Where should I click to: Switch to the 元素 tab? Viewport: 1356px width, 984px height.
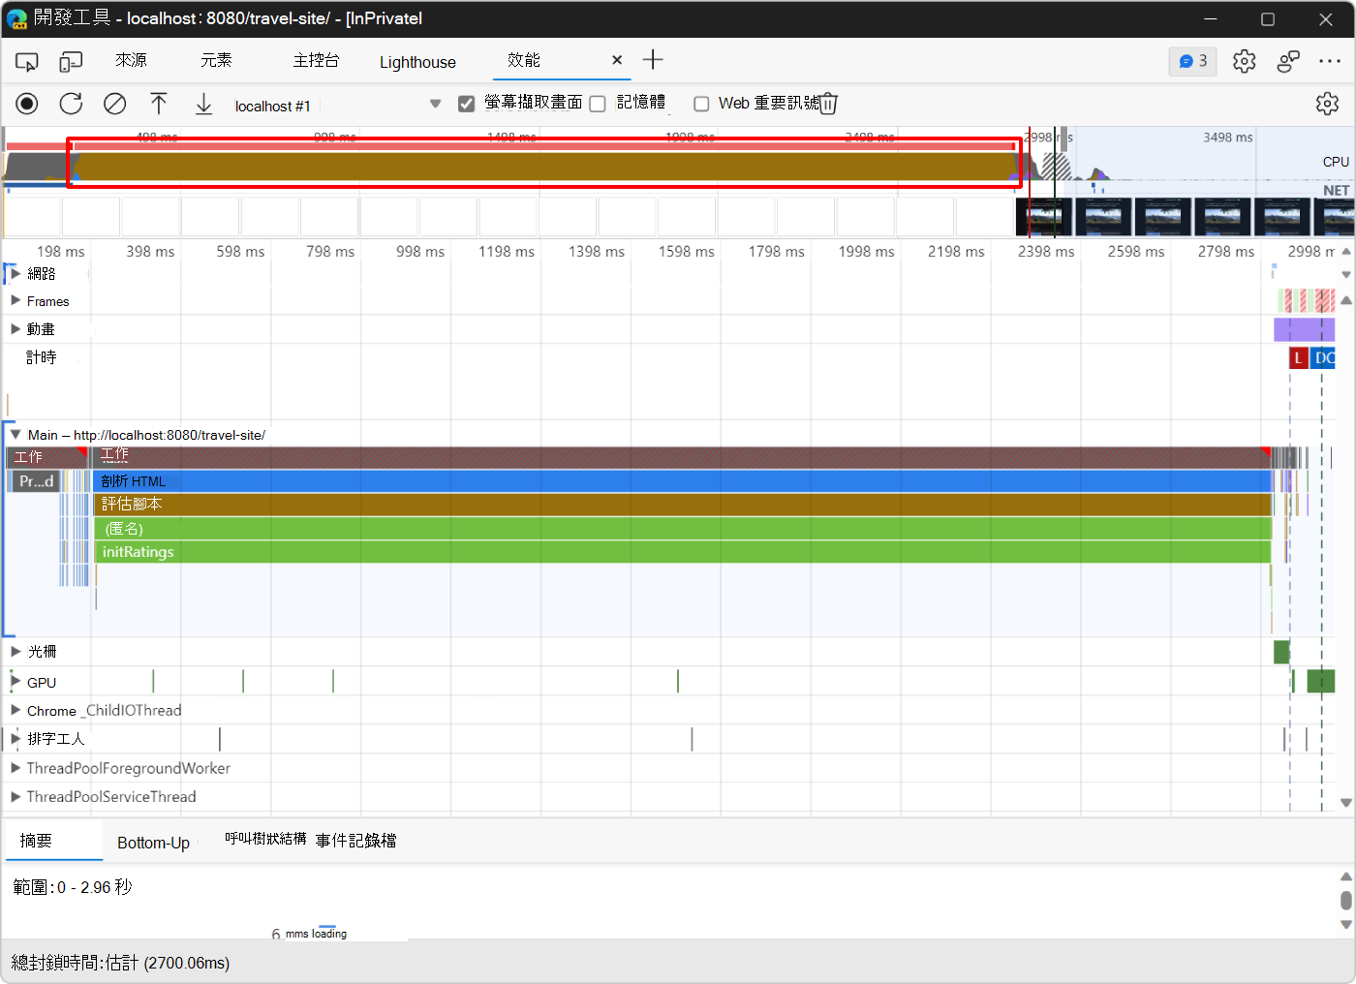tap(216, 61)
